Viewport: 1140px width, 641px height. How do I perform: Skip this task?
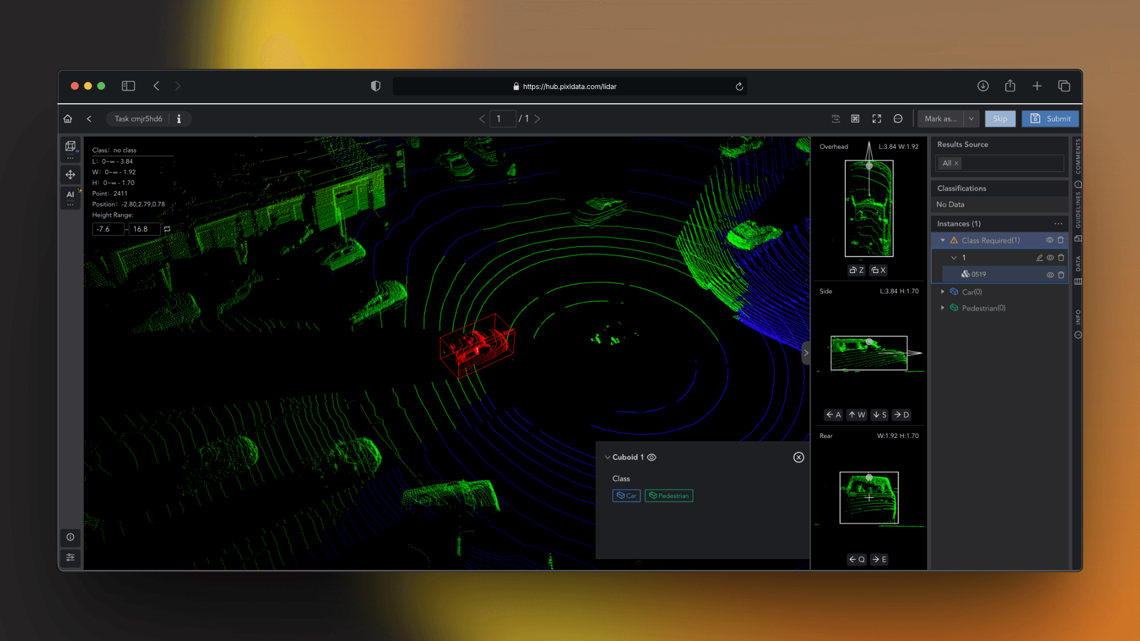coord(1000,119)
